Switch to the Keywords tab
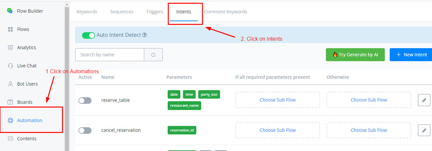This screenshot has height=151, width=432. coord(87,12)
